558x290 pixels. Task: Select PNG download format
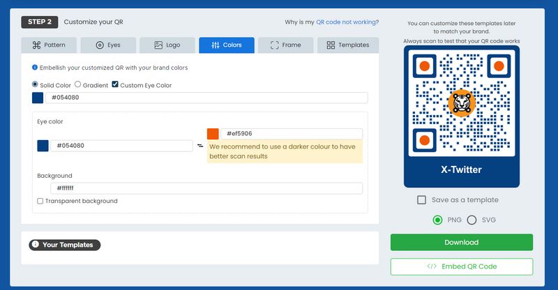tap(437, 220)
